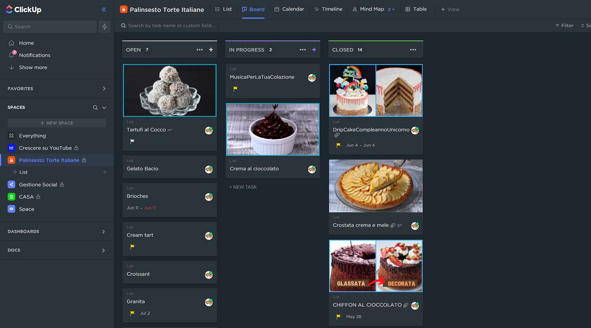Collapse the sidebar with double-chevron icon

(104, 9)
